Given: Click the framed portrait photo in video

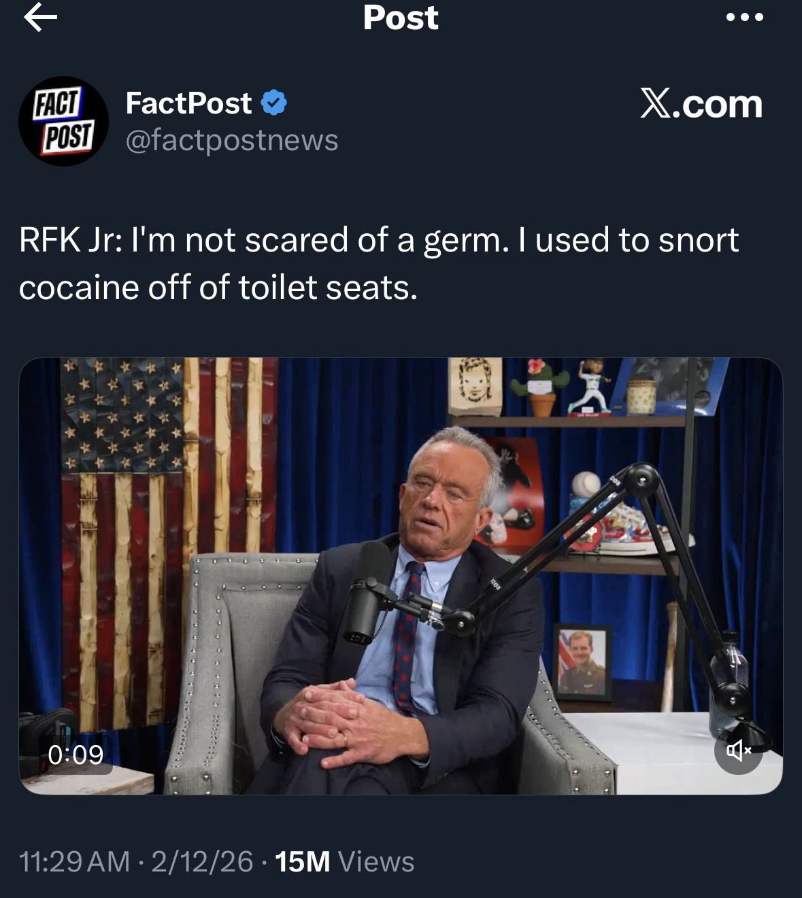Looking at the screenshot, I should (582, 663).
